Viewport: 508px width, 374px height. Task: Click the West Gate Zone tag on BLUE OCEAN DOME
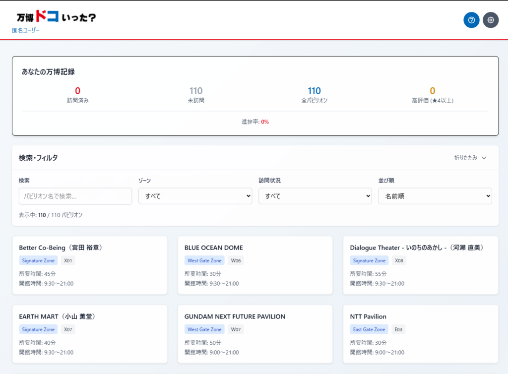[204, 260]
